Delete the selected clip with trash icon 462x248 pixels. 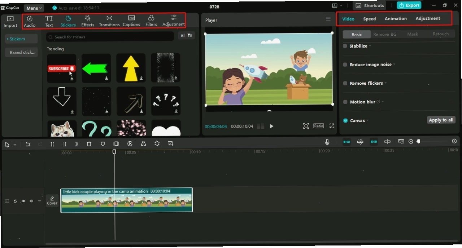(x=89, y=144)
